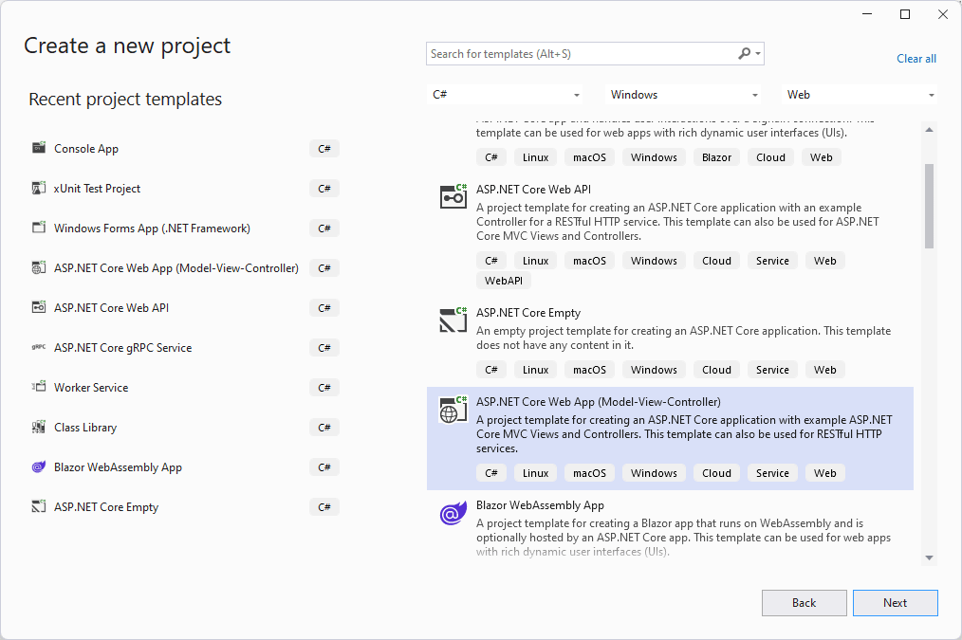
Task: Click the Cloud tag in the selected MVC template
Action: click(716, 473)
